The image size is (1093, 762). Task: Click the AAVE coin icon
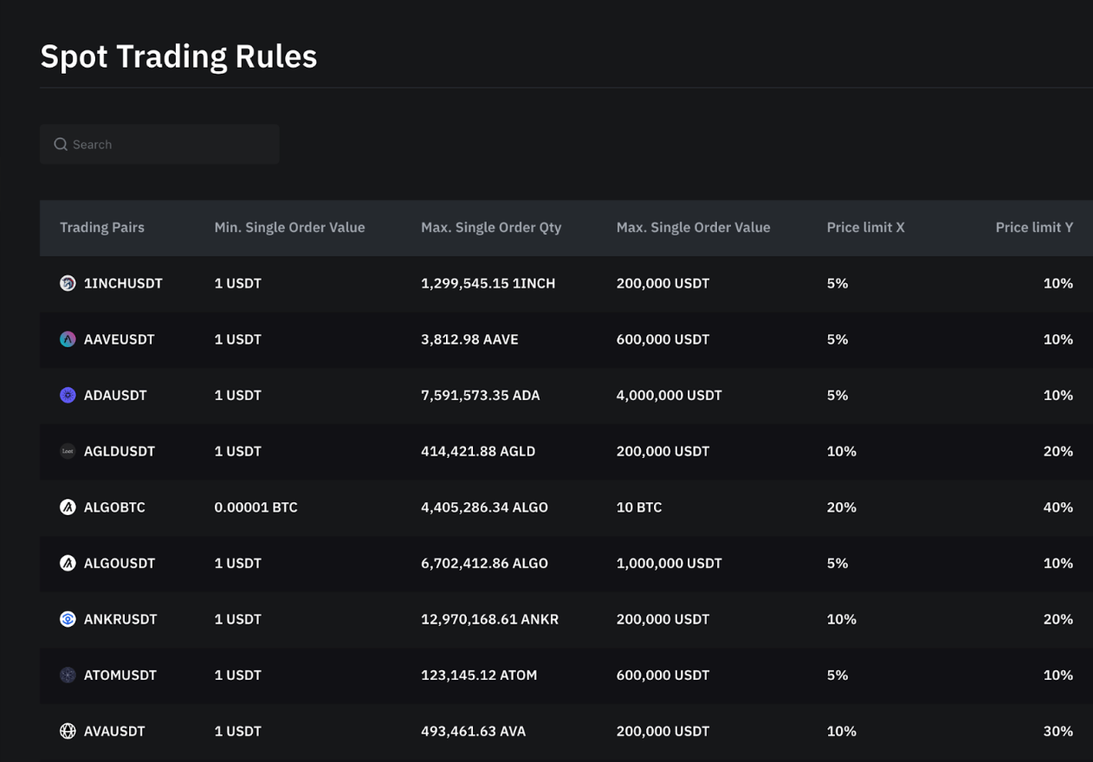pyautogui.click(x=68, y=339)
